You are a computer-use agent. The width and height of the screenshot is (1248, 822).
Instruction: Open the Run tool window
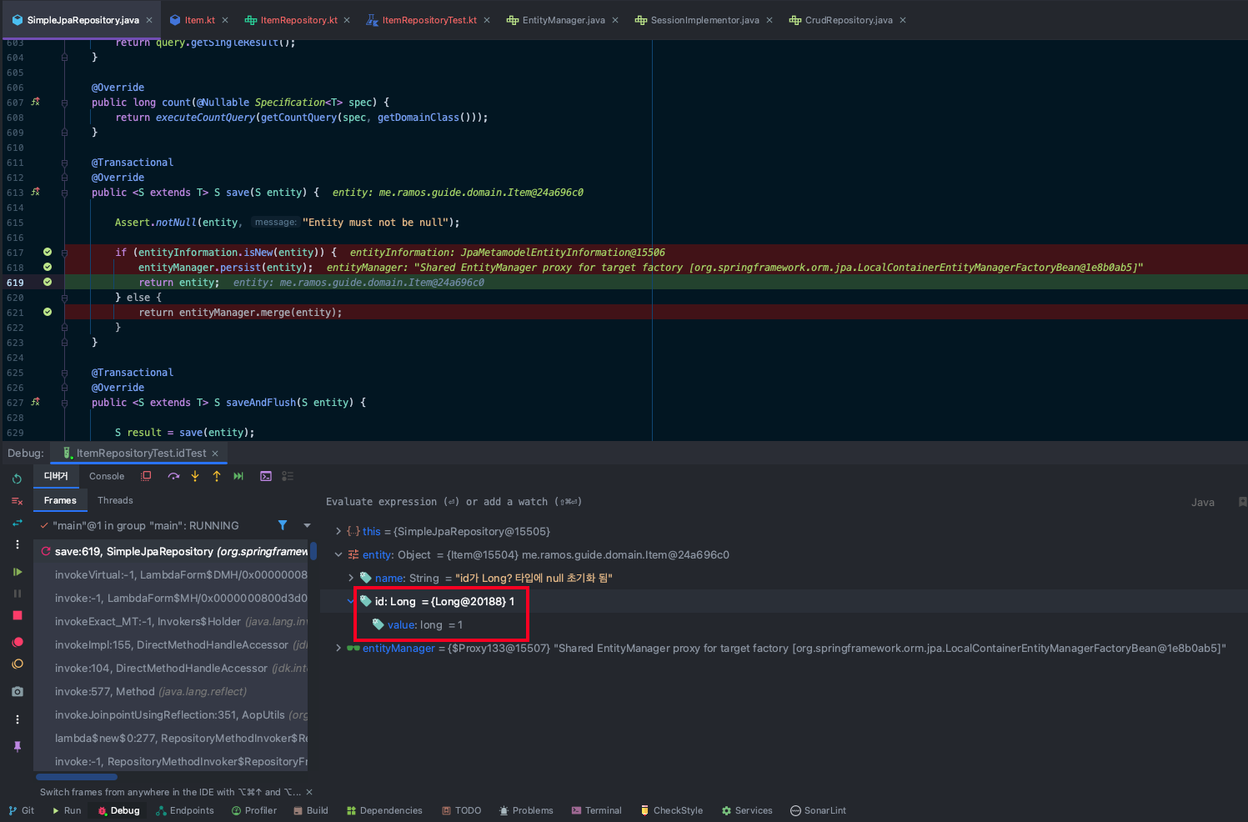[67, 810]
